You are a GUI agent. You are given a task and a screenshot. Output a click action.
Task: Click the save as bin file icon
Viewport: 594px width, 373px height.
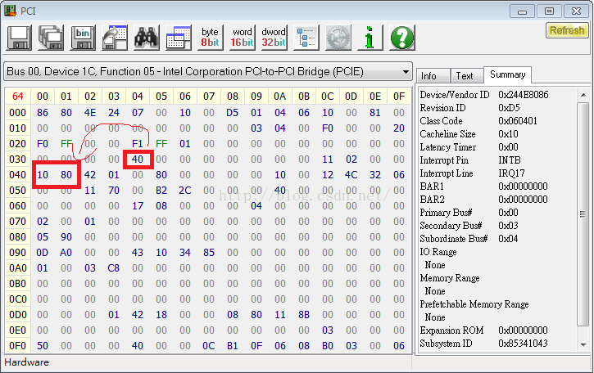click(83, 38)
